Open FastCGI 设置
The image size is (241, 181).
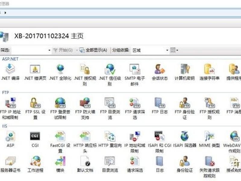click(60, 142)
